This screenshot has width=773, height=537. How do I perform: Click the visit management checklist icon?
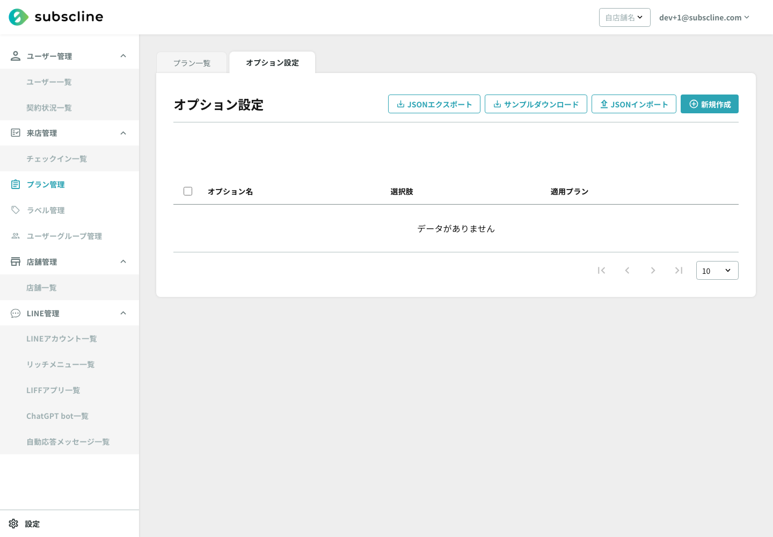pyautogui.click(x=16, y=133)
